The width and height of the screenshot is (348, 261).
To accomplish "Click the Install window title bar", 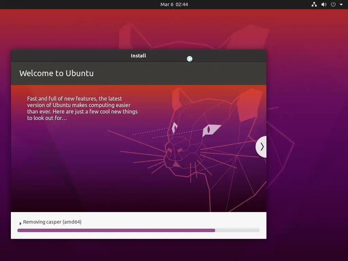I will 139,56.
